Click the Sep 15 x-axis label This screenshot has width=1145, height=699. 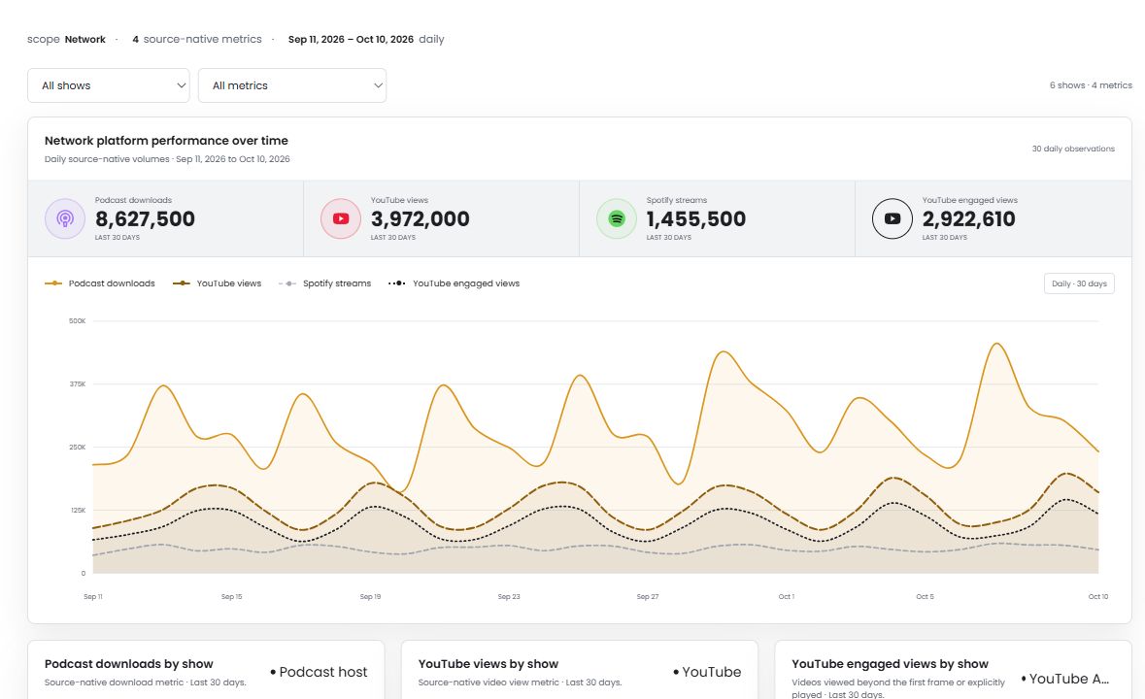point(231,597)
